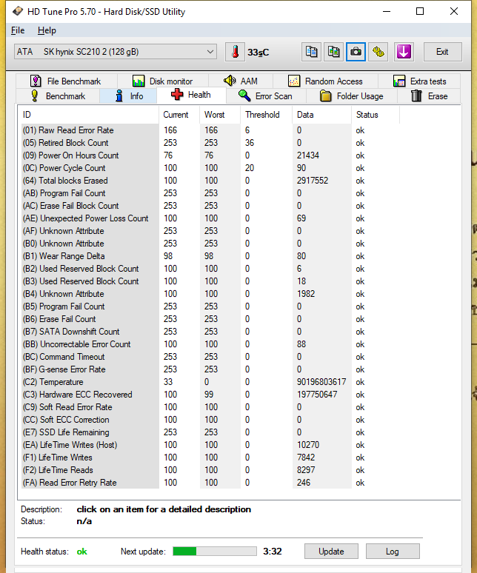
Task: Select the (B1) Wear Range Delta row
Action: point(210,256)
